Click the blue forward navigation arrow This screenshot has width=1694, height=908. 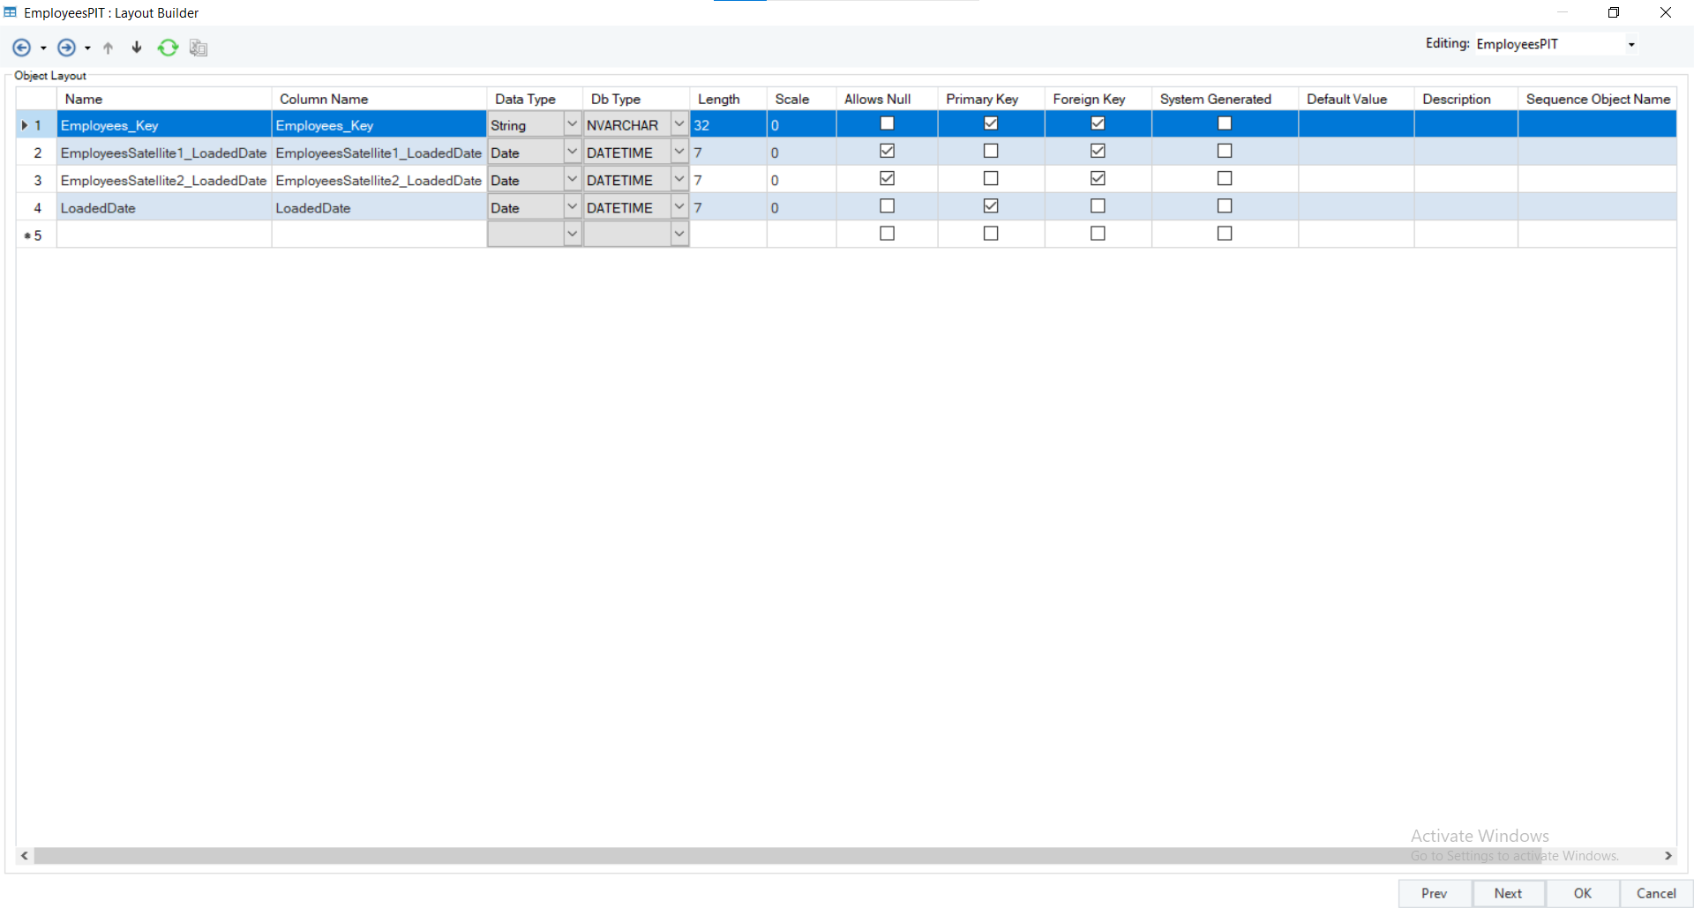tap(66, 48)
